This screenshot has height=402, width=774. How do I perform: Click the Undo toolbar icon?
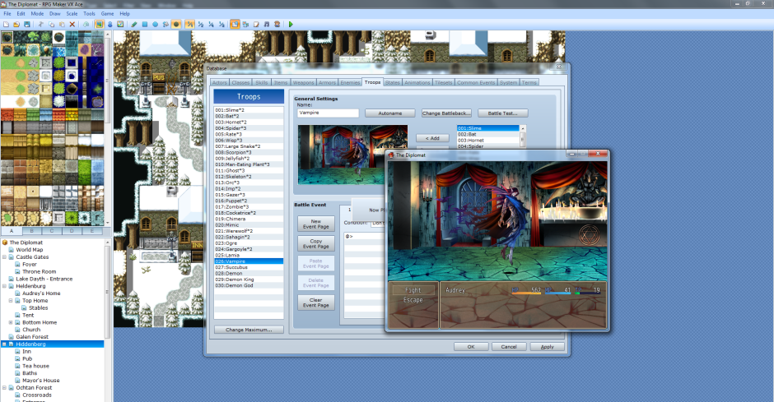[x=86, y=24]
